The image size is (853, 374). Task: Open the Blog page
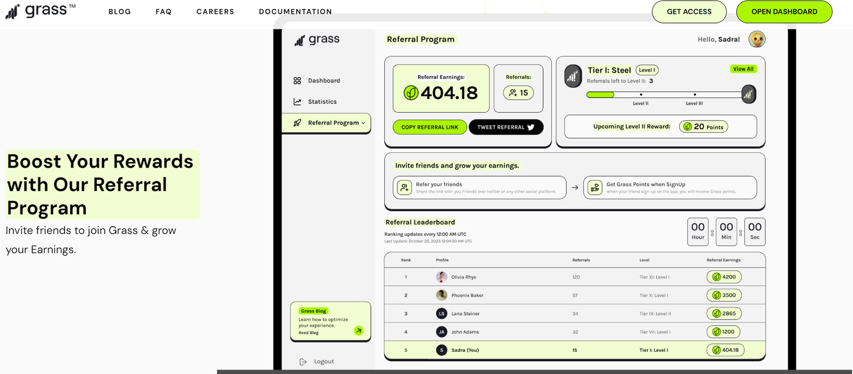[119, 12]
